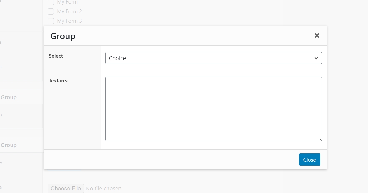Focus the large Textarea input box
This screenshot has height=193, width=368.
coord(213,109)
